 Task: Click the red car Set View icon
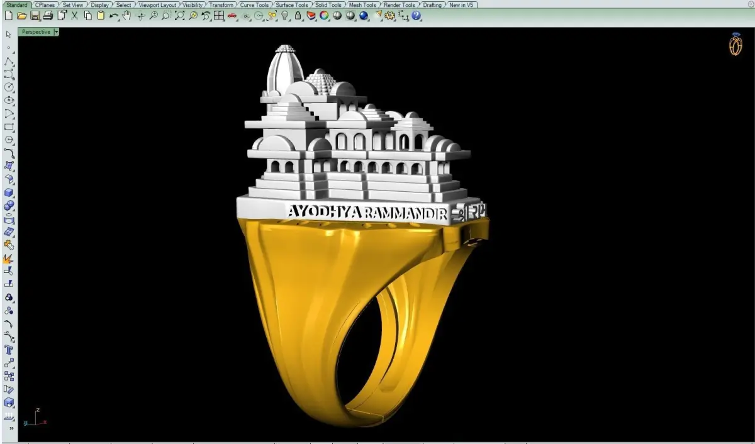232,15
